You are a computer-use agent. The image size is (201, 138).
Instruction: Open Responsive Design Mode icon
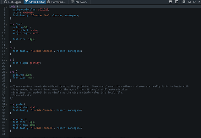pyautogui.click(x=177, y=2)
